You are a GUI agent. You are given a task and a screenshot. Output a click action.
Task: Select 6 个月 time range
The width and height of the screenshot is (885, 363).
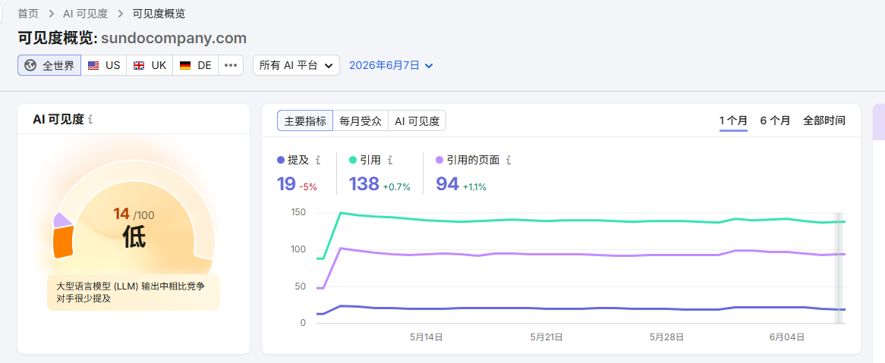pyautogui.click(x=776, y=120)
